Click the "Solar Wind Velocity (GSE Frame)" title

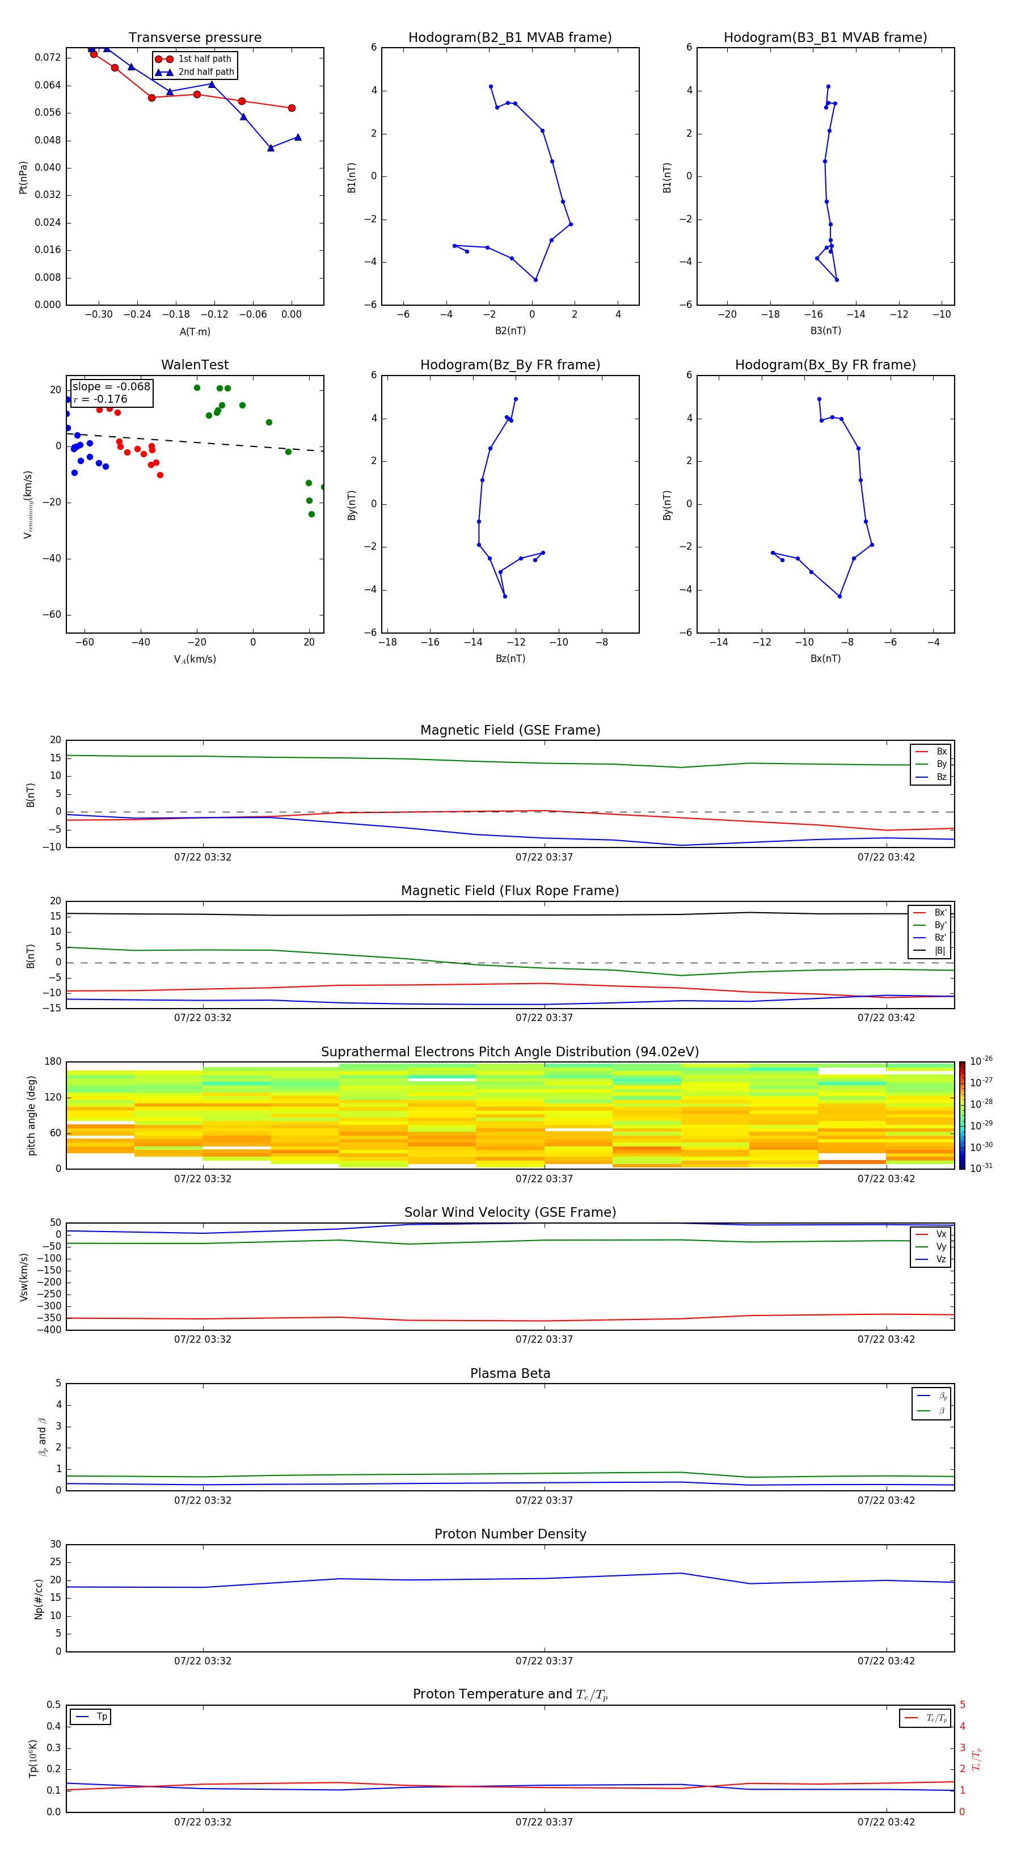[510, 1213]
